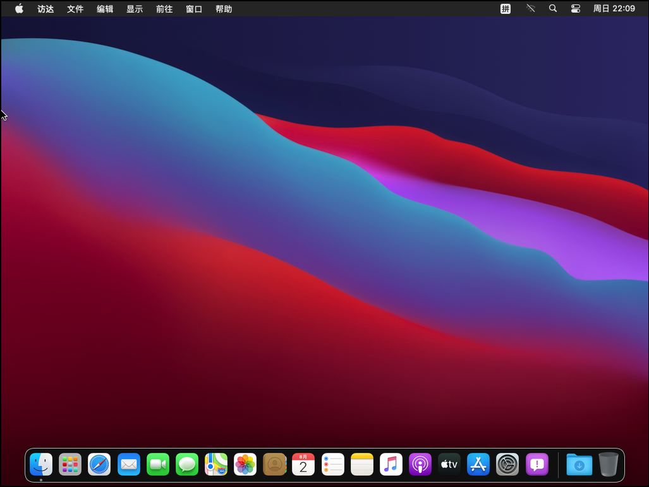Open the purple Feedback Assistant app
Viewport: 649px width, 487px height.
[x=537, y=464]
